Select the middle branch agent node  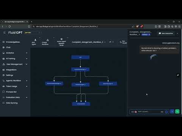coord(80,85)
